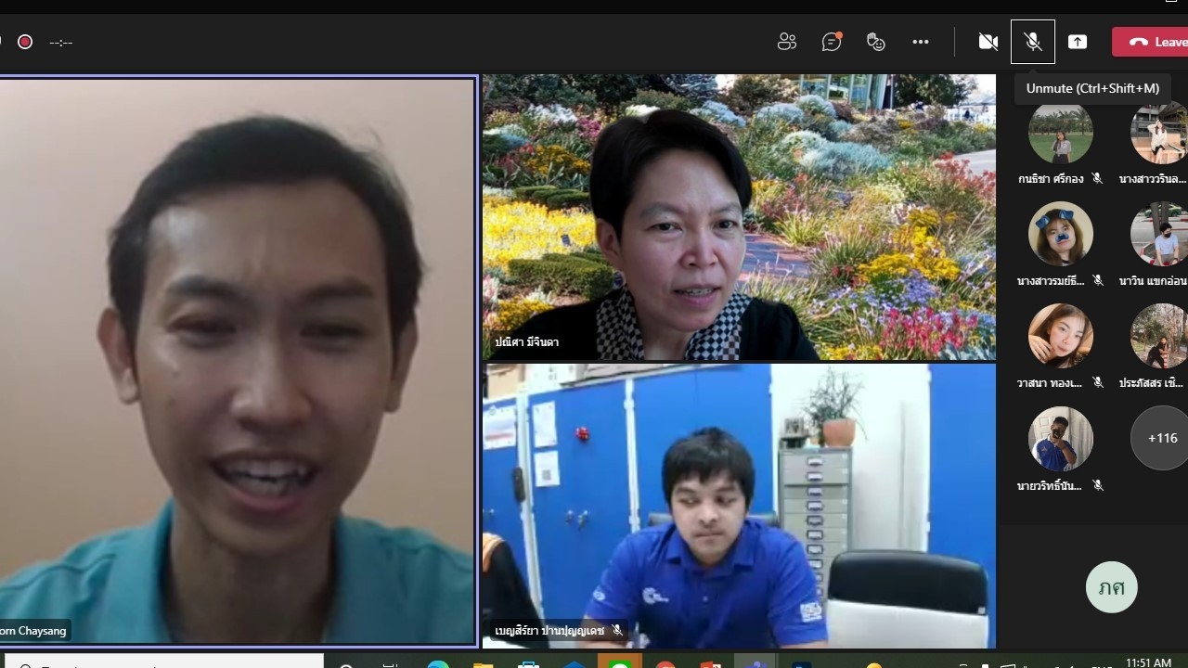Click the นางสาววรินล... name text
Screen dimensions: 1188x668
(1153, 179)
